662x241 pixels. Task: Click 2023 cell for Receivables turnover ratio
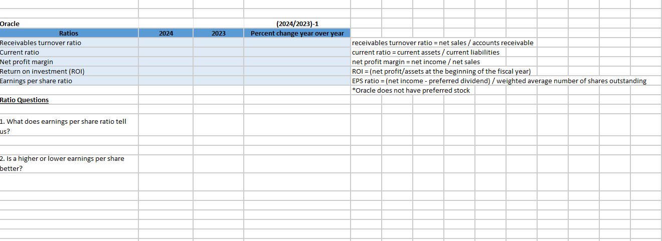pyautogui.click(x=218, y=43)
